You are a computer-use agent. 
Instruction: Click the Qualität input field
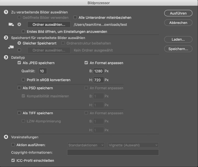[43, 71]
